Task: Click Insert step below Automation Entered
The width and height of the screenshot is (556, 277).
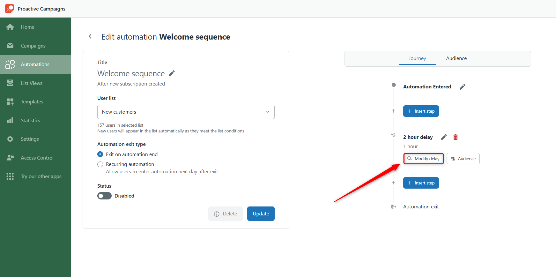Action: tap(421, 111)
